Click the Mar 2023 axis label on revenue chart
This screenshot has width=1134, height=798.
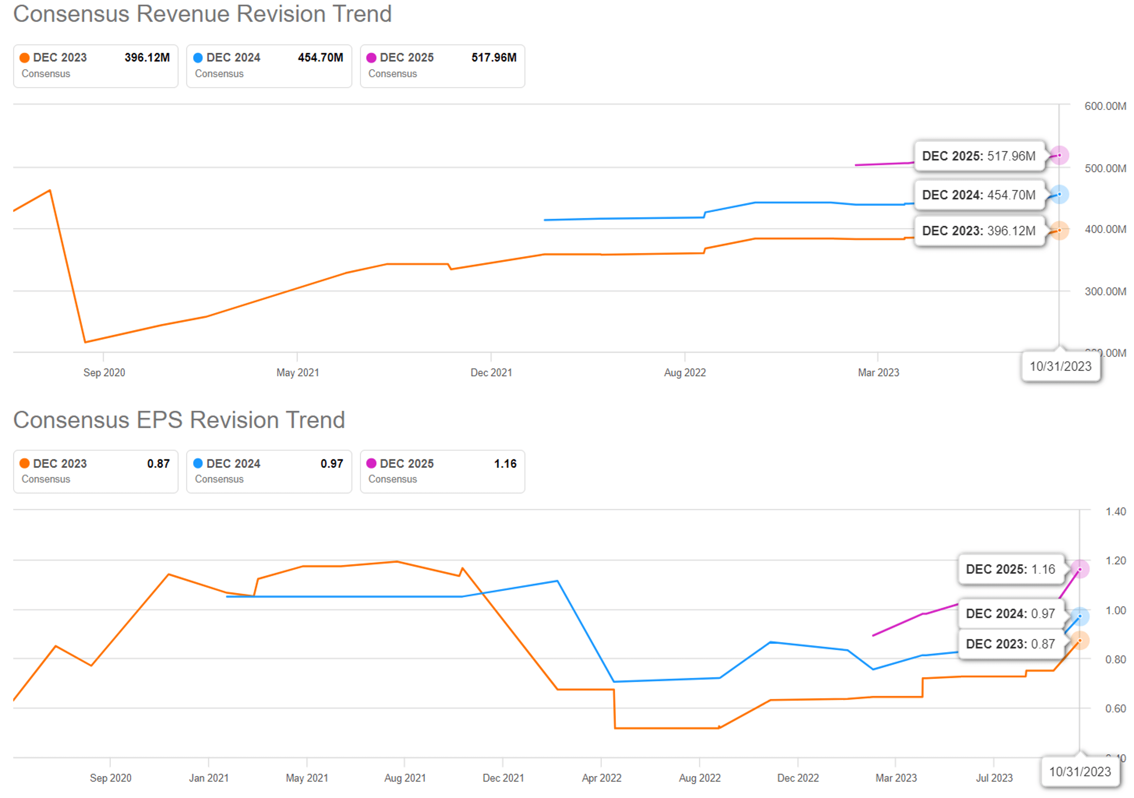(x=879, y=373)
